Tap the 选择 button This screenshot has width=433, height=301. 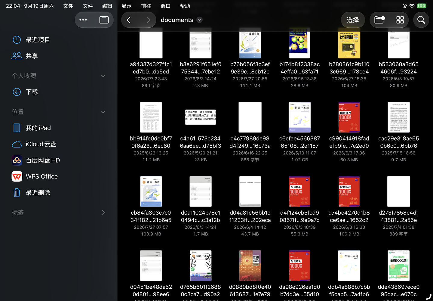coord(353,20)
